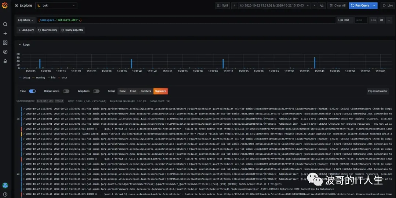
Task: Toggle the debug series in legend
Action: click(x=25, y=77)
